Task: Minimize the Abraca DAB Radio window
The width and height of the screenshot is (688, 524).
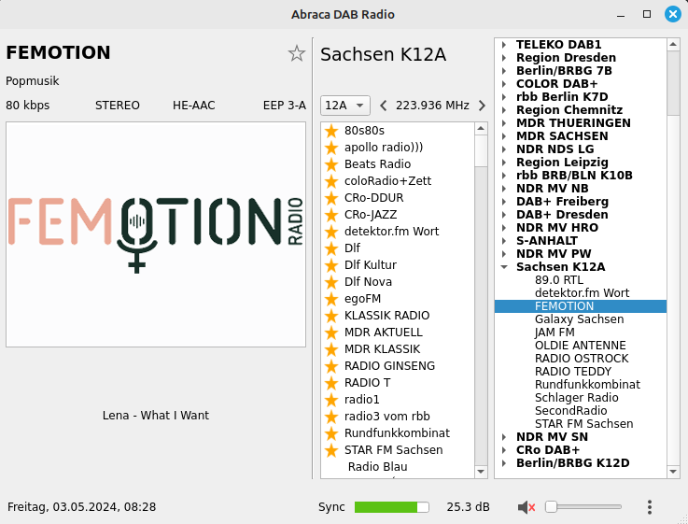Action: tap(621, 15)
